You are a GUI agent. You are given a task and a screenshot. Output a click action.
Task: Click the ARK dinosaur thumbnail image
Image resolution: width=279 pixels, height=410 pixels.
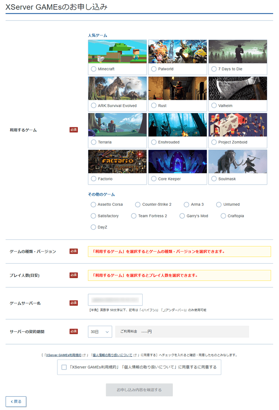click(x=117, y=88)
